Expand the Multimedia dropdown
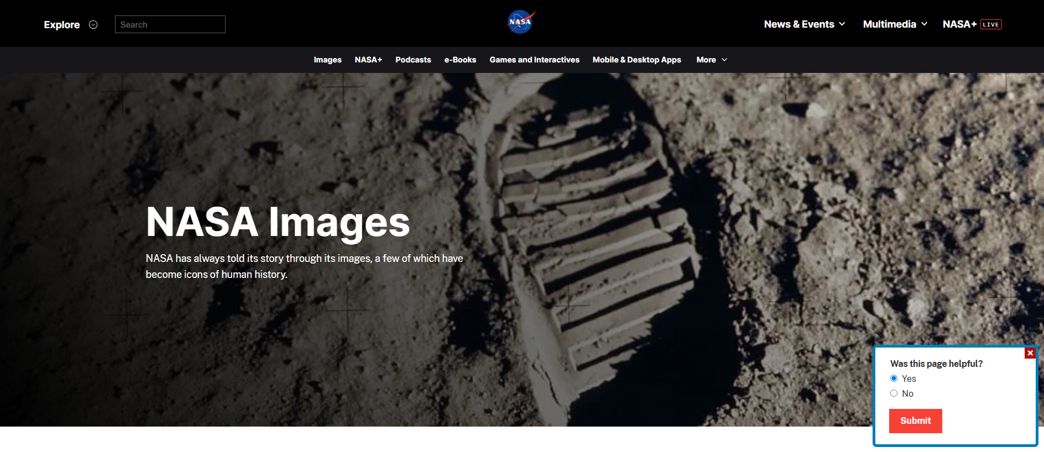Screen dimensions: 1044x452 click(x=895, y=24)
